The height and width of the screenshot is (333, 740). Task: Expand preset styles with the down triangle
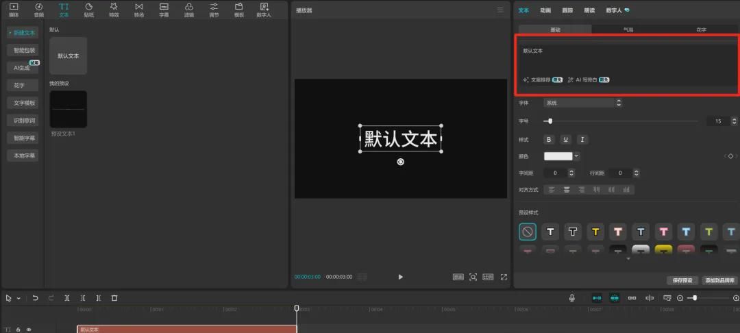tap(628, 258)
